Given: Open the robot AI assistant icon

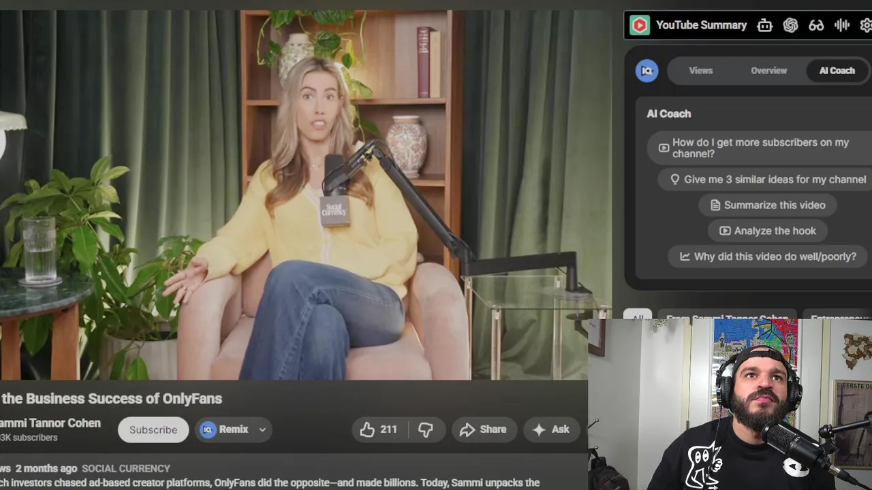Looking at the screenshot, I should tap(764, 25).
